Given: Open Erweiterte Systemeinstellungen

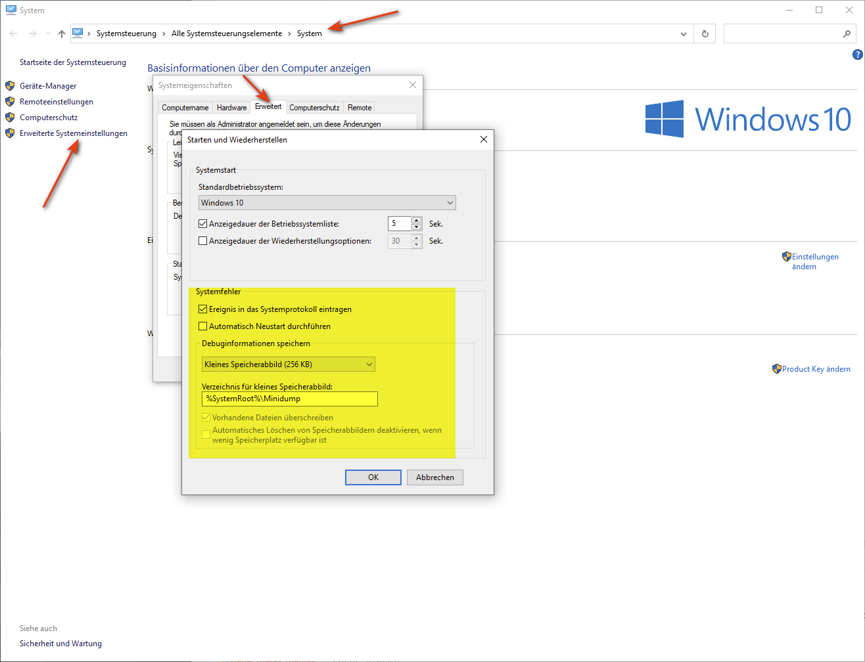Looking at the screenshot, I should pyautogui.click(x=74, y=133).
